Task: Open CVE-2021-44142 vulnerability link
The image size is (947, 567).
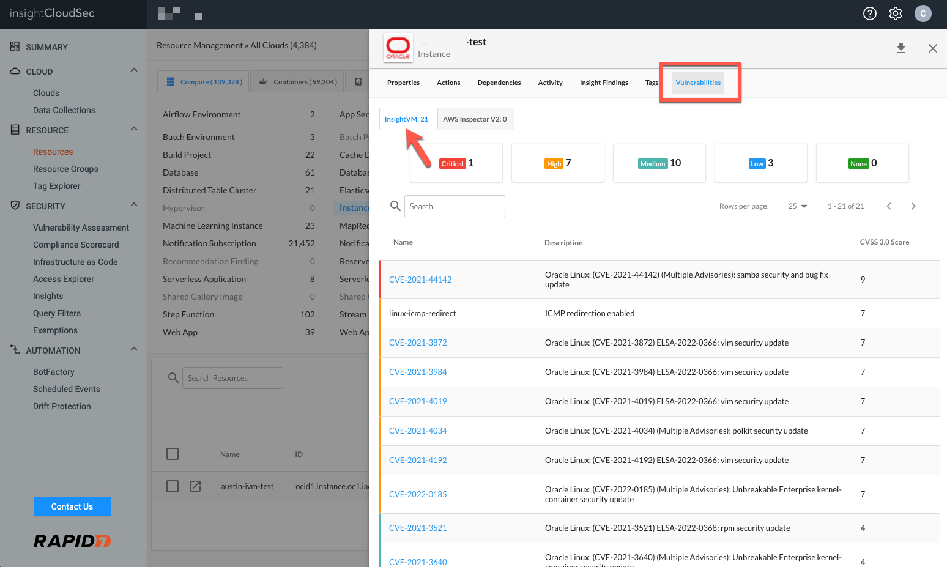Action: tap(420, 280)
